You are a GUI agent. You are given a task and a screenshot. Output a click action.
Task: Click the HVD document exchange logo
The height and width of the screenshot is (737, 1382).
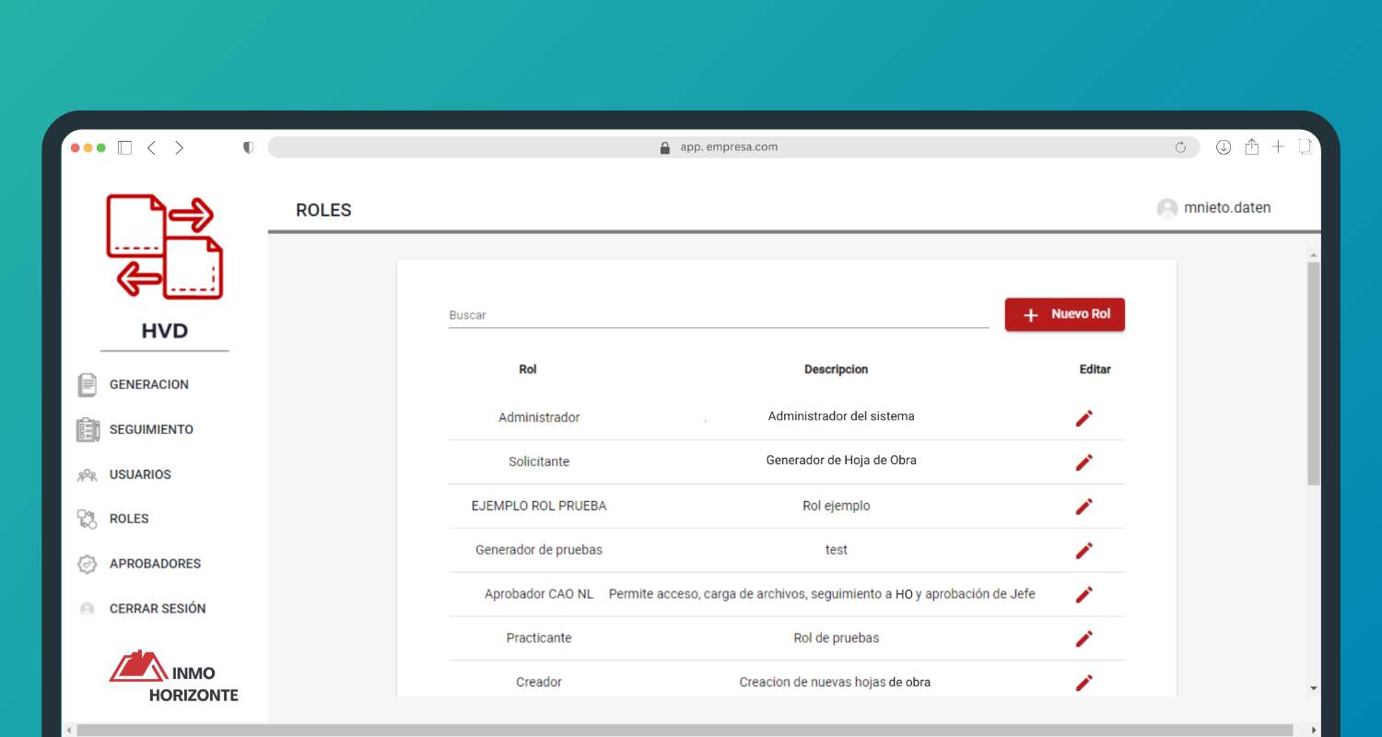pyautogui.click(x=165, y=246)
